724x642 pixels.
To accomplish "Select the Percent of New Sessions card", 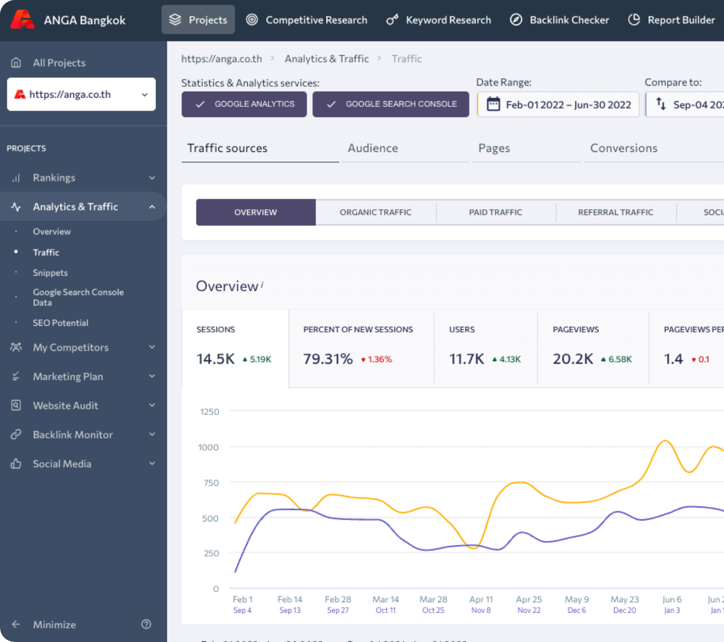I will 361,348.
